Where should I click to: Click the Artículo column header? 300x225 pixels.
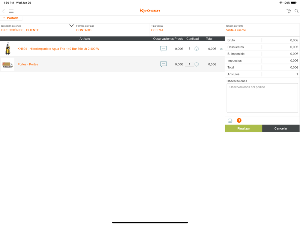click(85, 39)
